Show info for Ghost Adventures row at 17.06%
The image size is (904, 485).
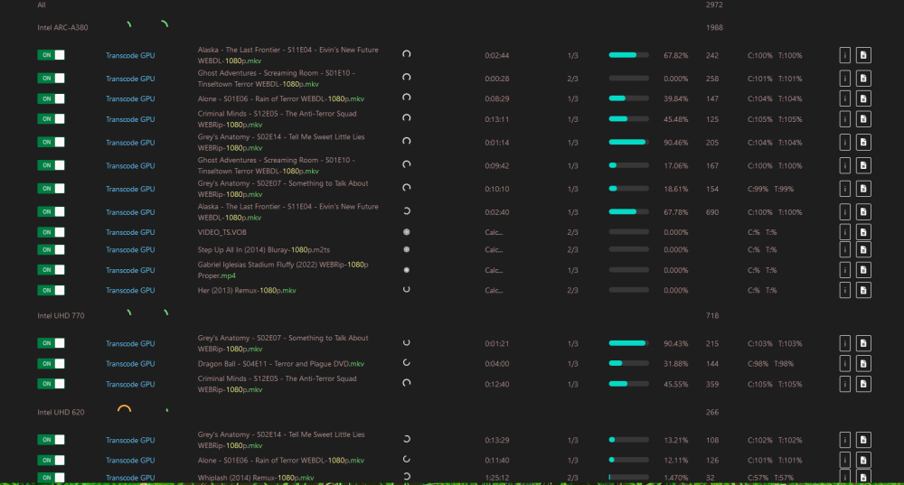pos(844,165)
